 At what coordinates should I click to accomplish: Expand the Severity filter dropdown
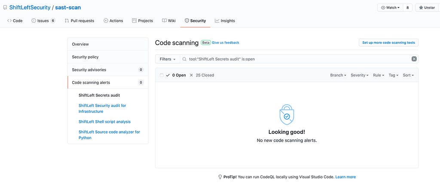(360, 75)
